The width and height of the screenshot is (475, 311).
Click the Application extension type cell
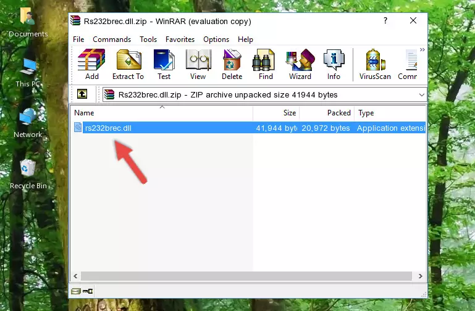(391, 128)
